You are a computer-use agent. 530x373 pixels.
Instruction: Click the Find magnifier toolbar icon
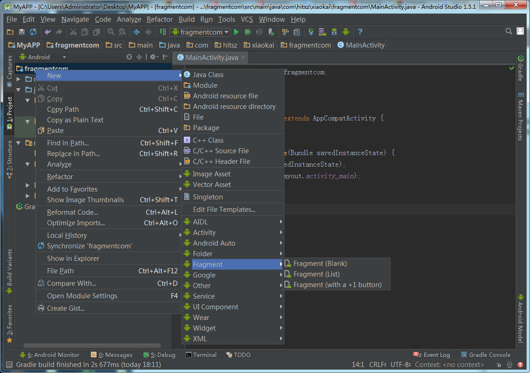[x=111, y=32]
